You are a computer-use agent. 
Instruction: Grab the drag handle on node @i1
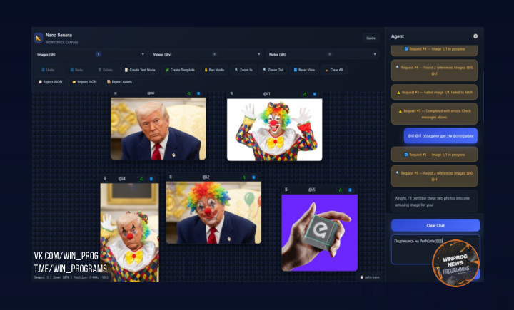[231, 94]
